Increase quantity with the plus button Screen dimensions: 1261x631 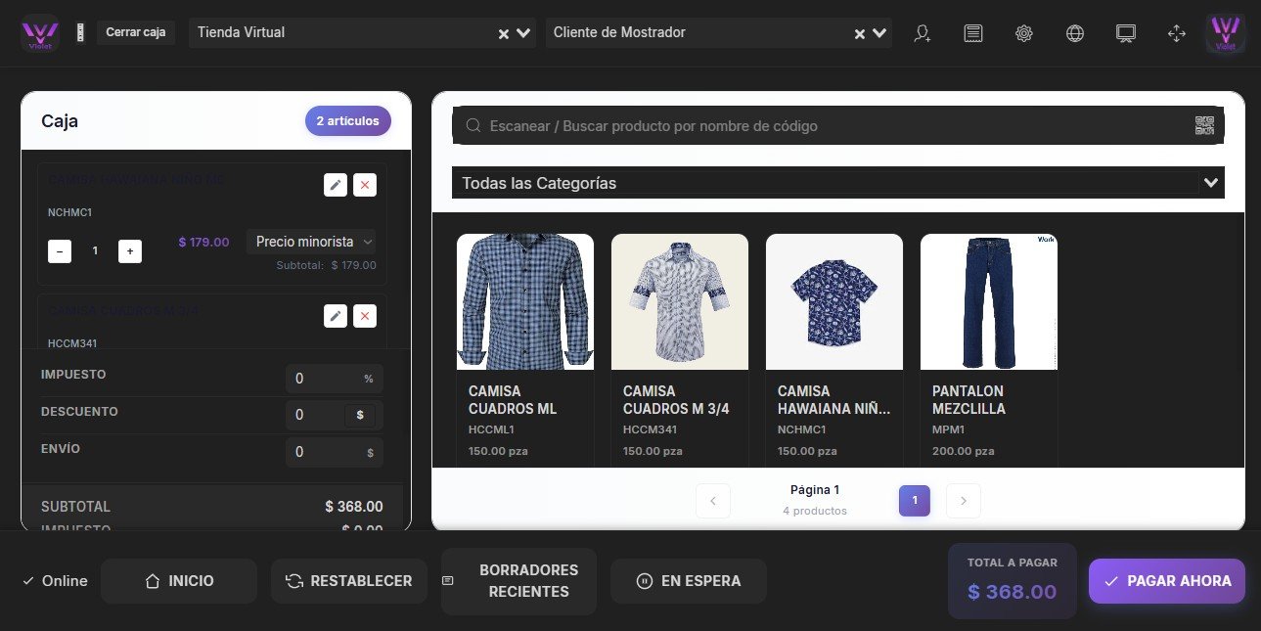[130, 251]
